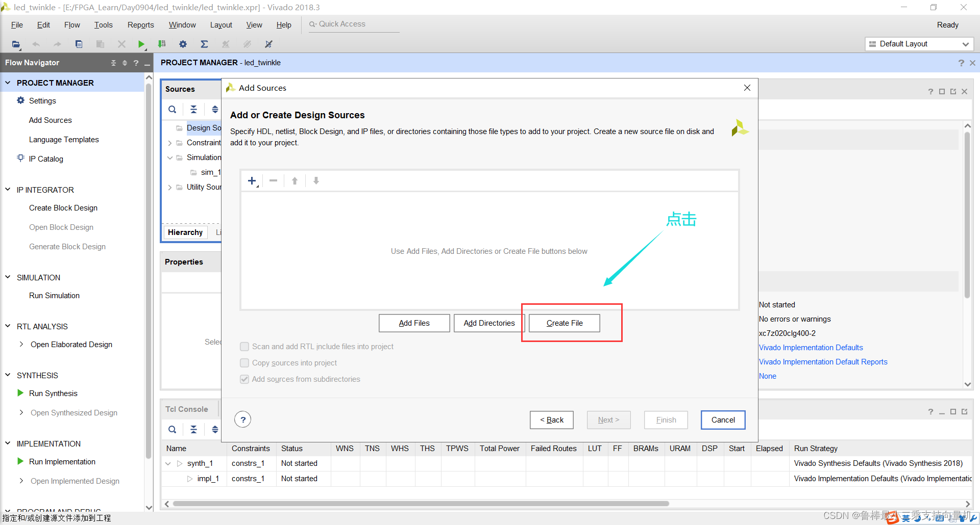Open the Layout menu

coord(221,25)
